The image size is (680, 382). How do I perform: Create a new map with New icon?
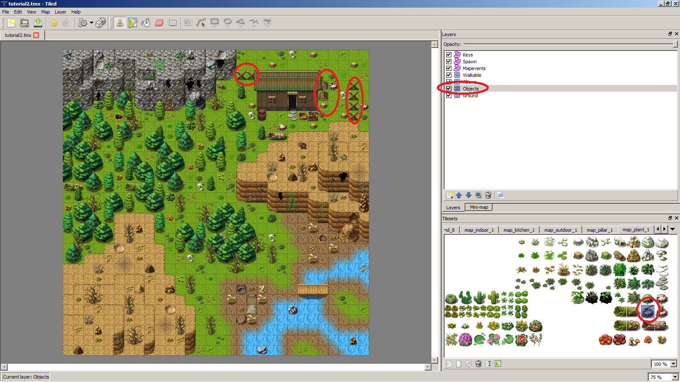click(x=11, y=23)
